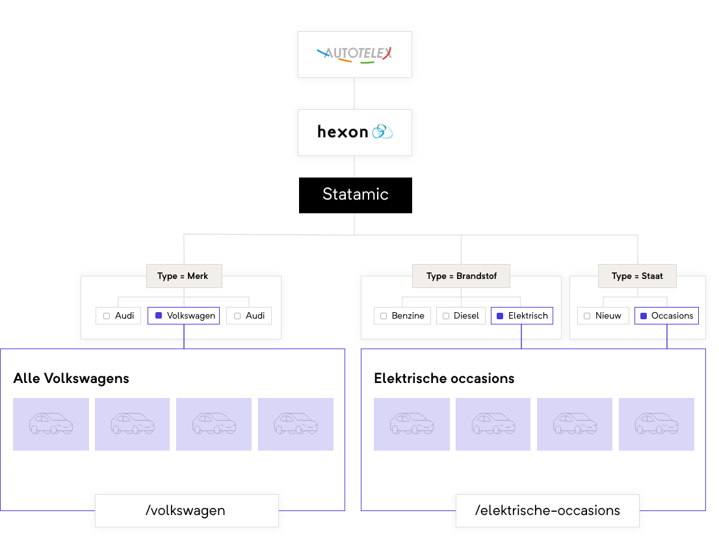Click the Type = Staat header
The height and width of the screenshot is (541, 719).
coord(637,276)
